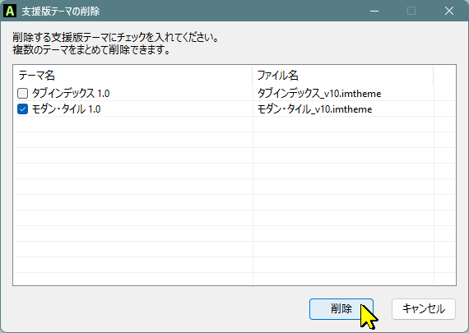Click file name モダン・タイル_v10.imtheme

[314, 109]
